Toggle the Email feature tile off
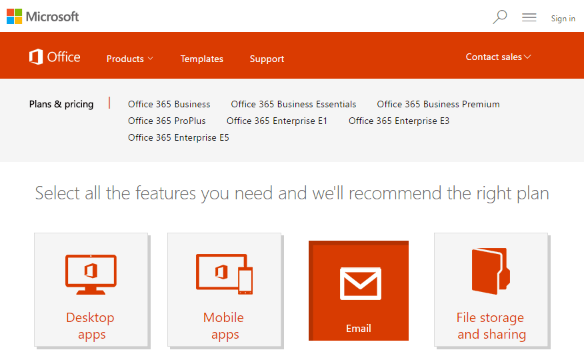Screen dimensions: 584x360 (x=358, y=291)
